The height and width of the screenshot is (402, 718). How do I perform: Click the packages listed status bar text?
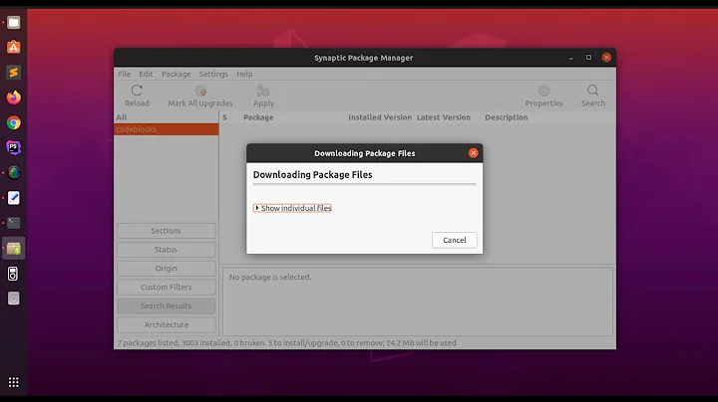[286, 342]
